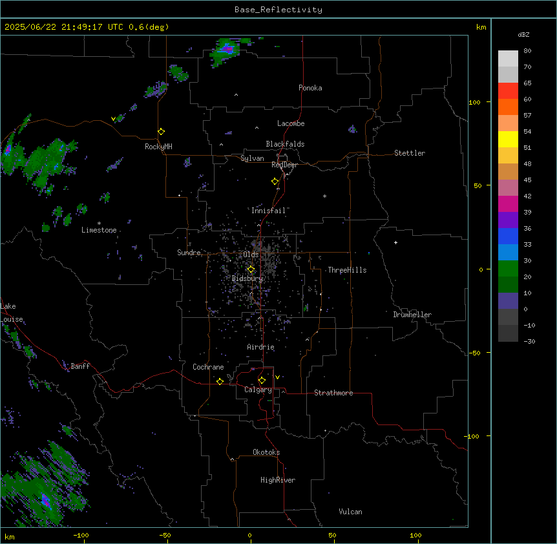Select the Lacombe city label
This screenshot has width=557, height=544.
pos(291,123)
